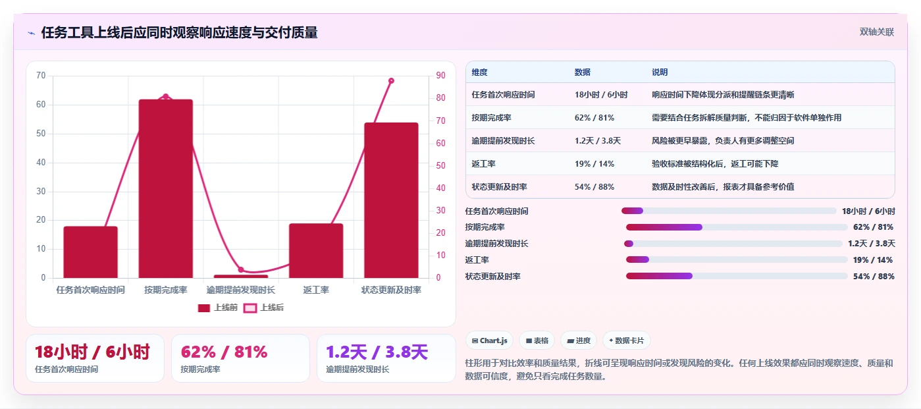Click the dashboard title heading
Screen dimensions: 921x409
coord(179,33)
